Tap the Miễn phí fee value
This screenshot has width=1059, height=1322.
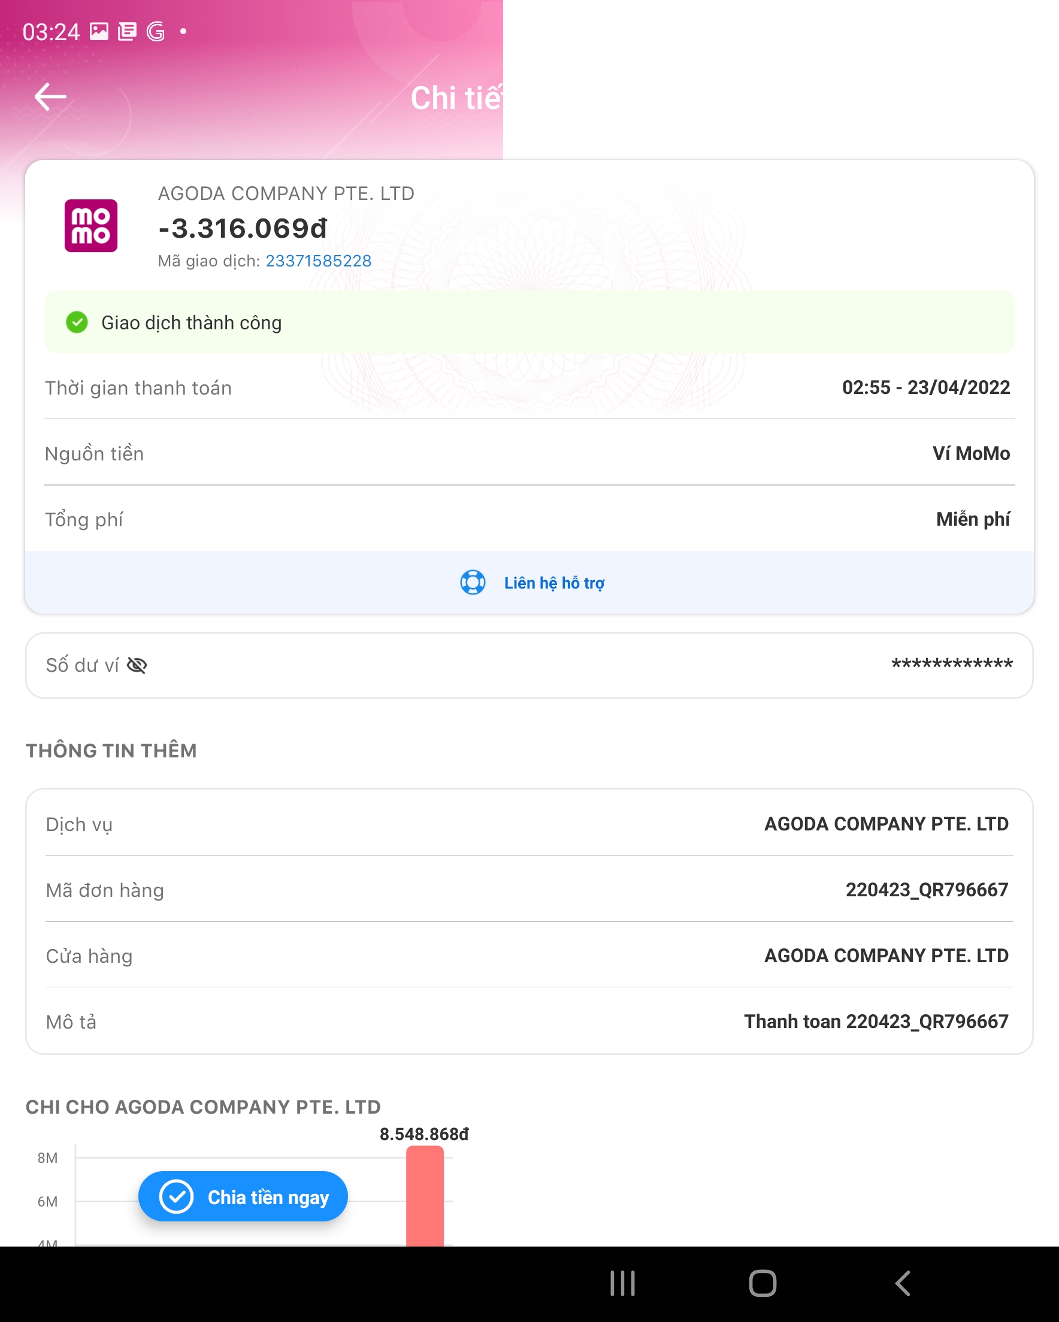973,519
